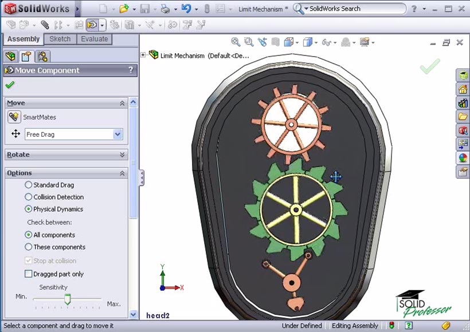Open the ConfigurationManager panel tab
Screen dimensions: 470x332
pyautogui.click(x=42, y=56)
